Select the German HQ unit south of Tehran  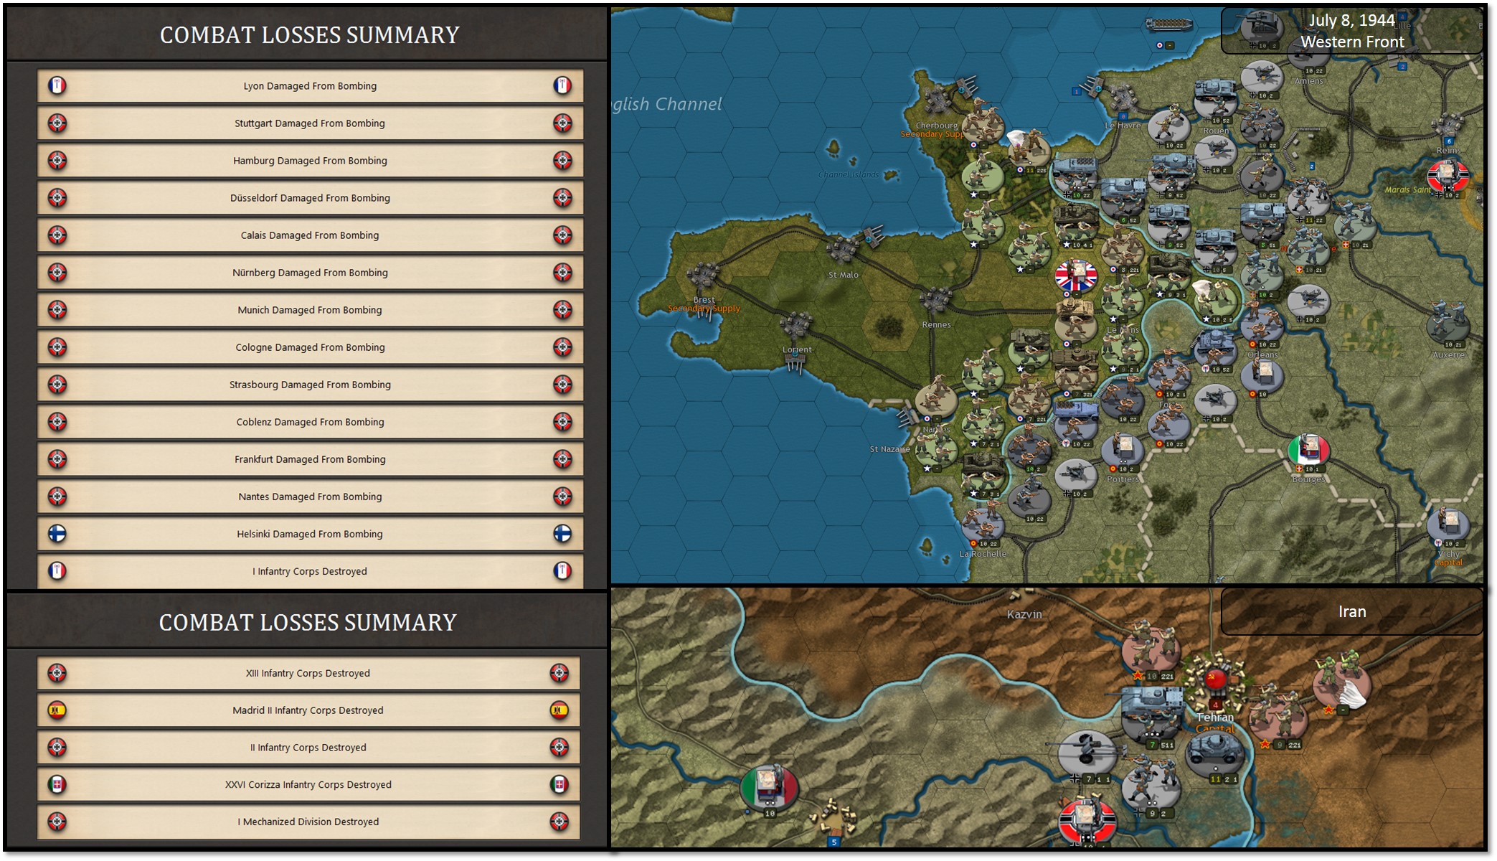point(1087,822)
